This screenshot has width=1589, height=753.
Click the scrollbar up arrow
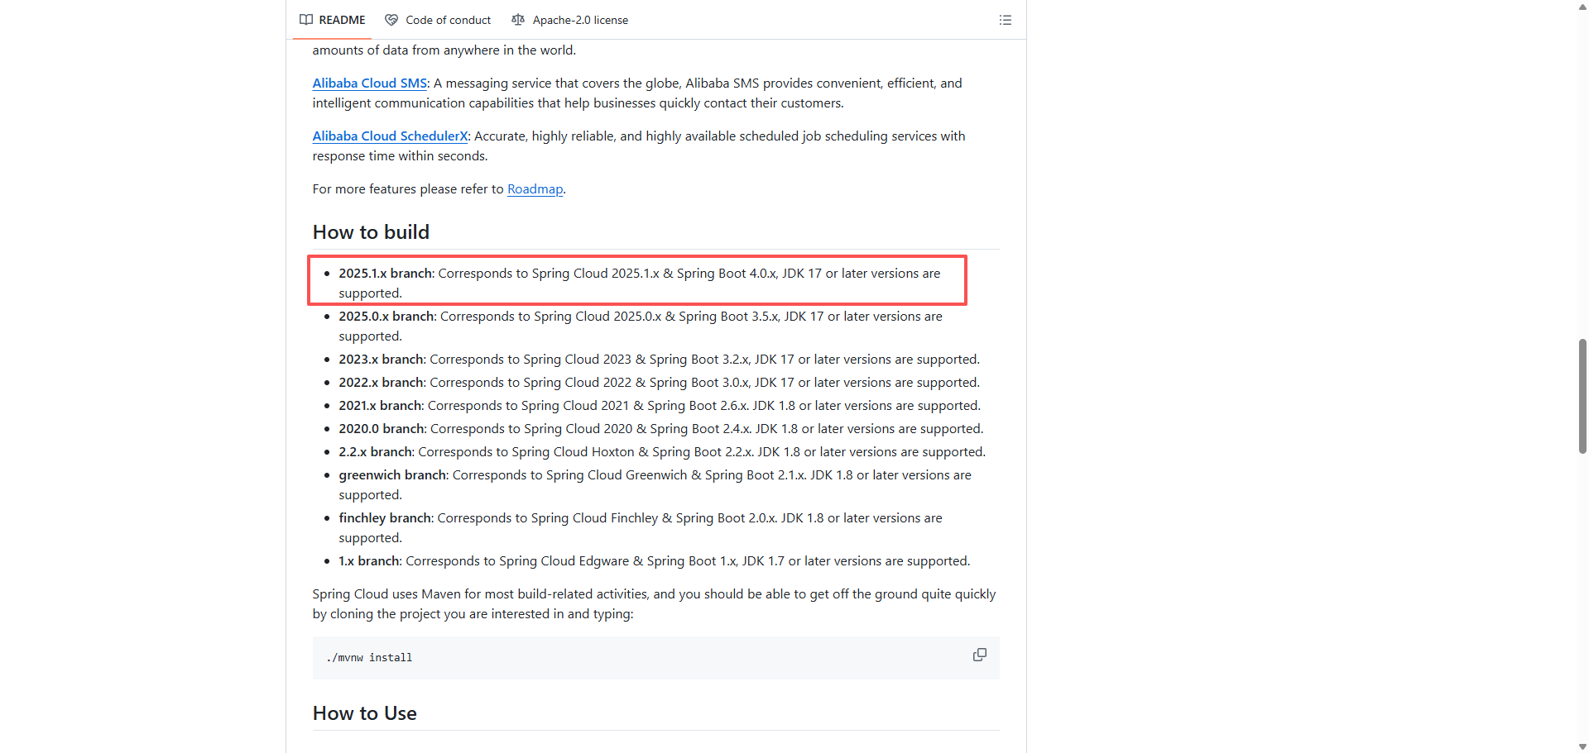(1582, 6)
